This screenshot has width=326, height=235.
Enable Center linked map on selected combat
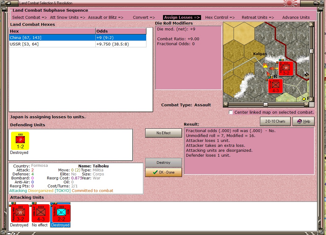(231, 112)
